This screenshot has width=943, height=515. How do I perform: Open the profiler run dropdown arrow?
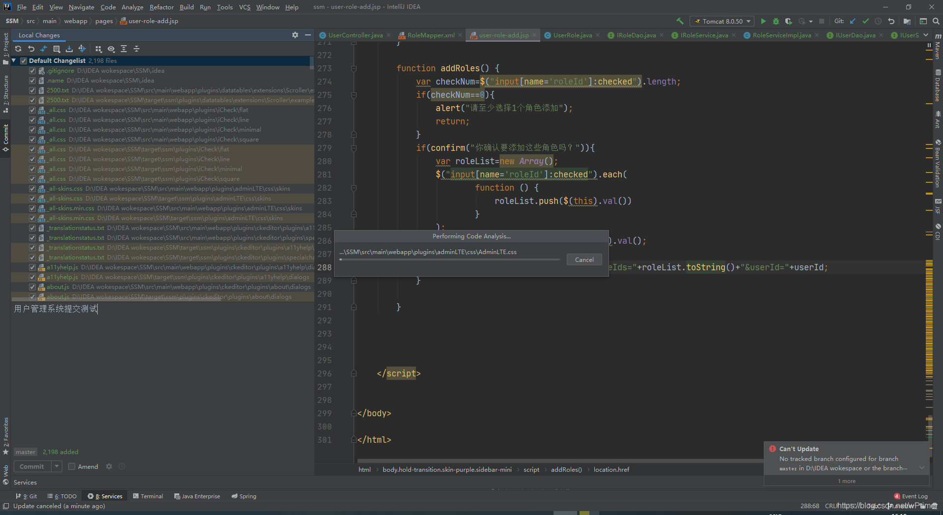click(x=810, y=21)
